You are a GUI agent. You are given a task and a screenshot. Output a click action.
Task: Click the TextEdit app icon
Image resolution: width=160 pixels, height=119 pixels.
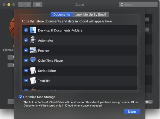(33, 80)
